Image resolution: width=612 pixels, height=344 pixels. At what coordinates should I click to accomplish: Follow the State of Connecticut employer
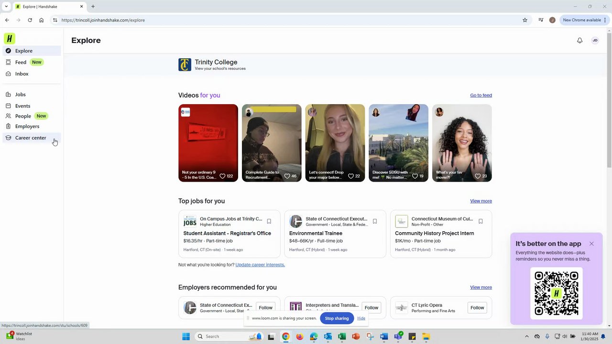point(265,308)
